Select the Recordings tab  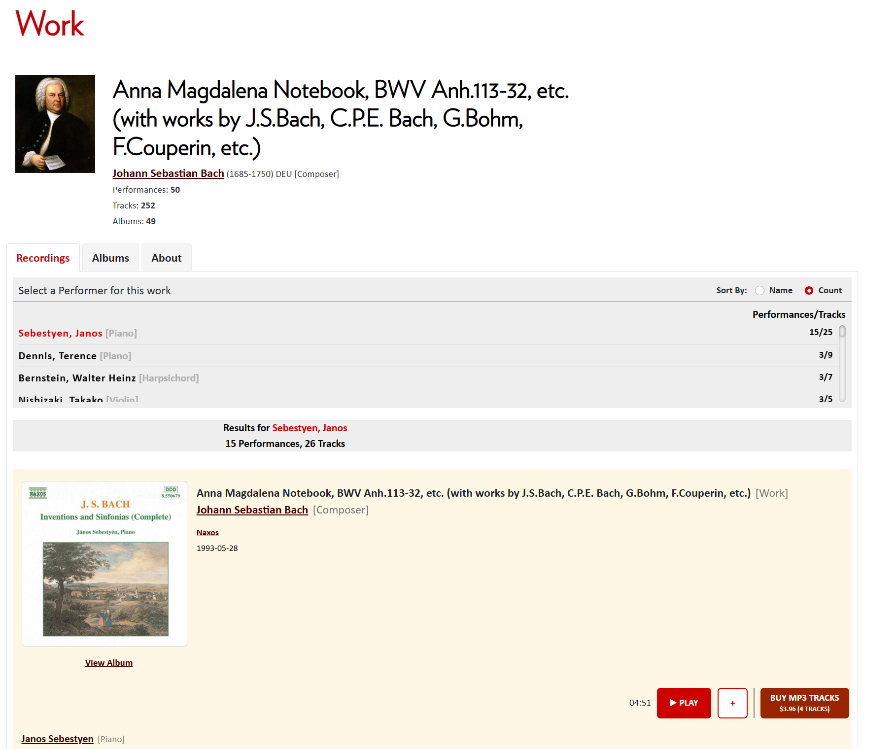click(x=43, y=258)
